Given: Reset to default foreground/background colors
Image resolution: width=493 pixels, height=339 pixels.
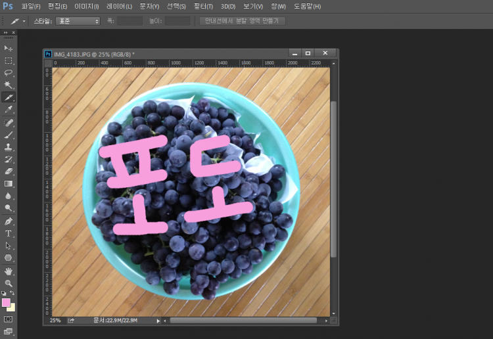Looking at the screenshot, I should (x=4, y=293).
